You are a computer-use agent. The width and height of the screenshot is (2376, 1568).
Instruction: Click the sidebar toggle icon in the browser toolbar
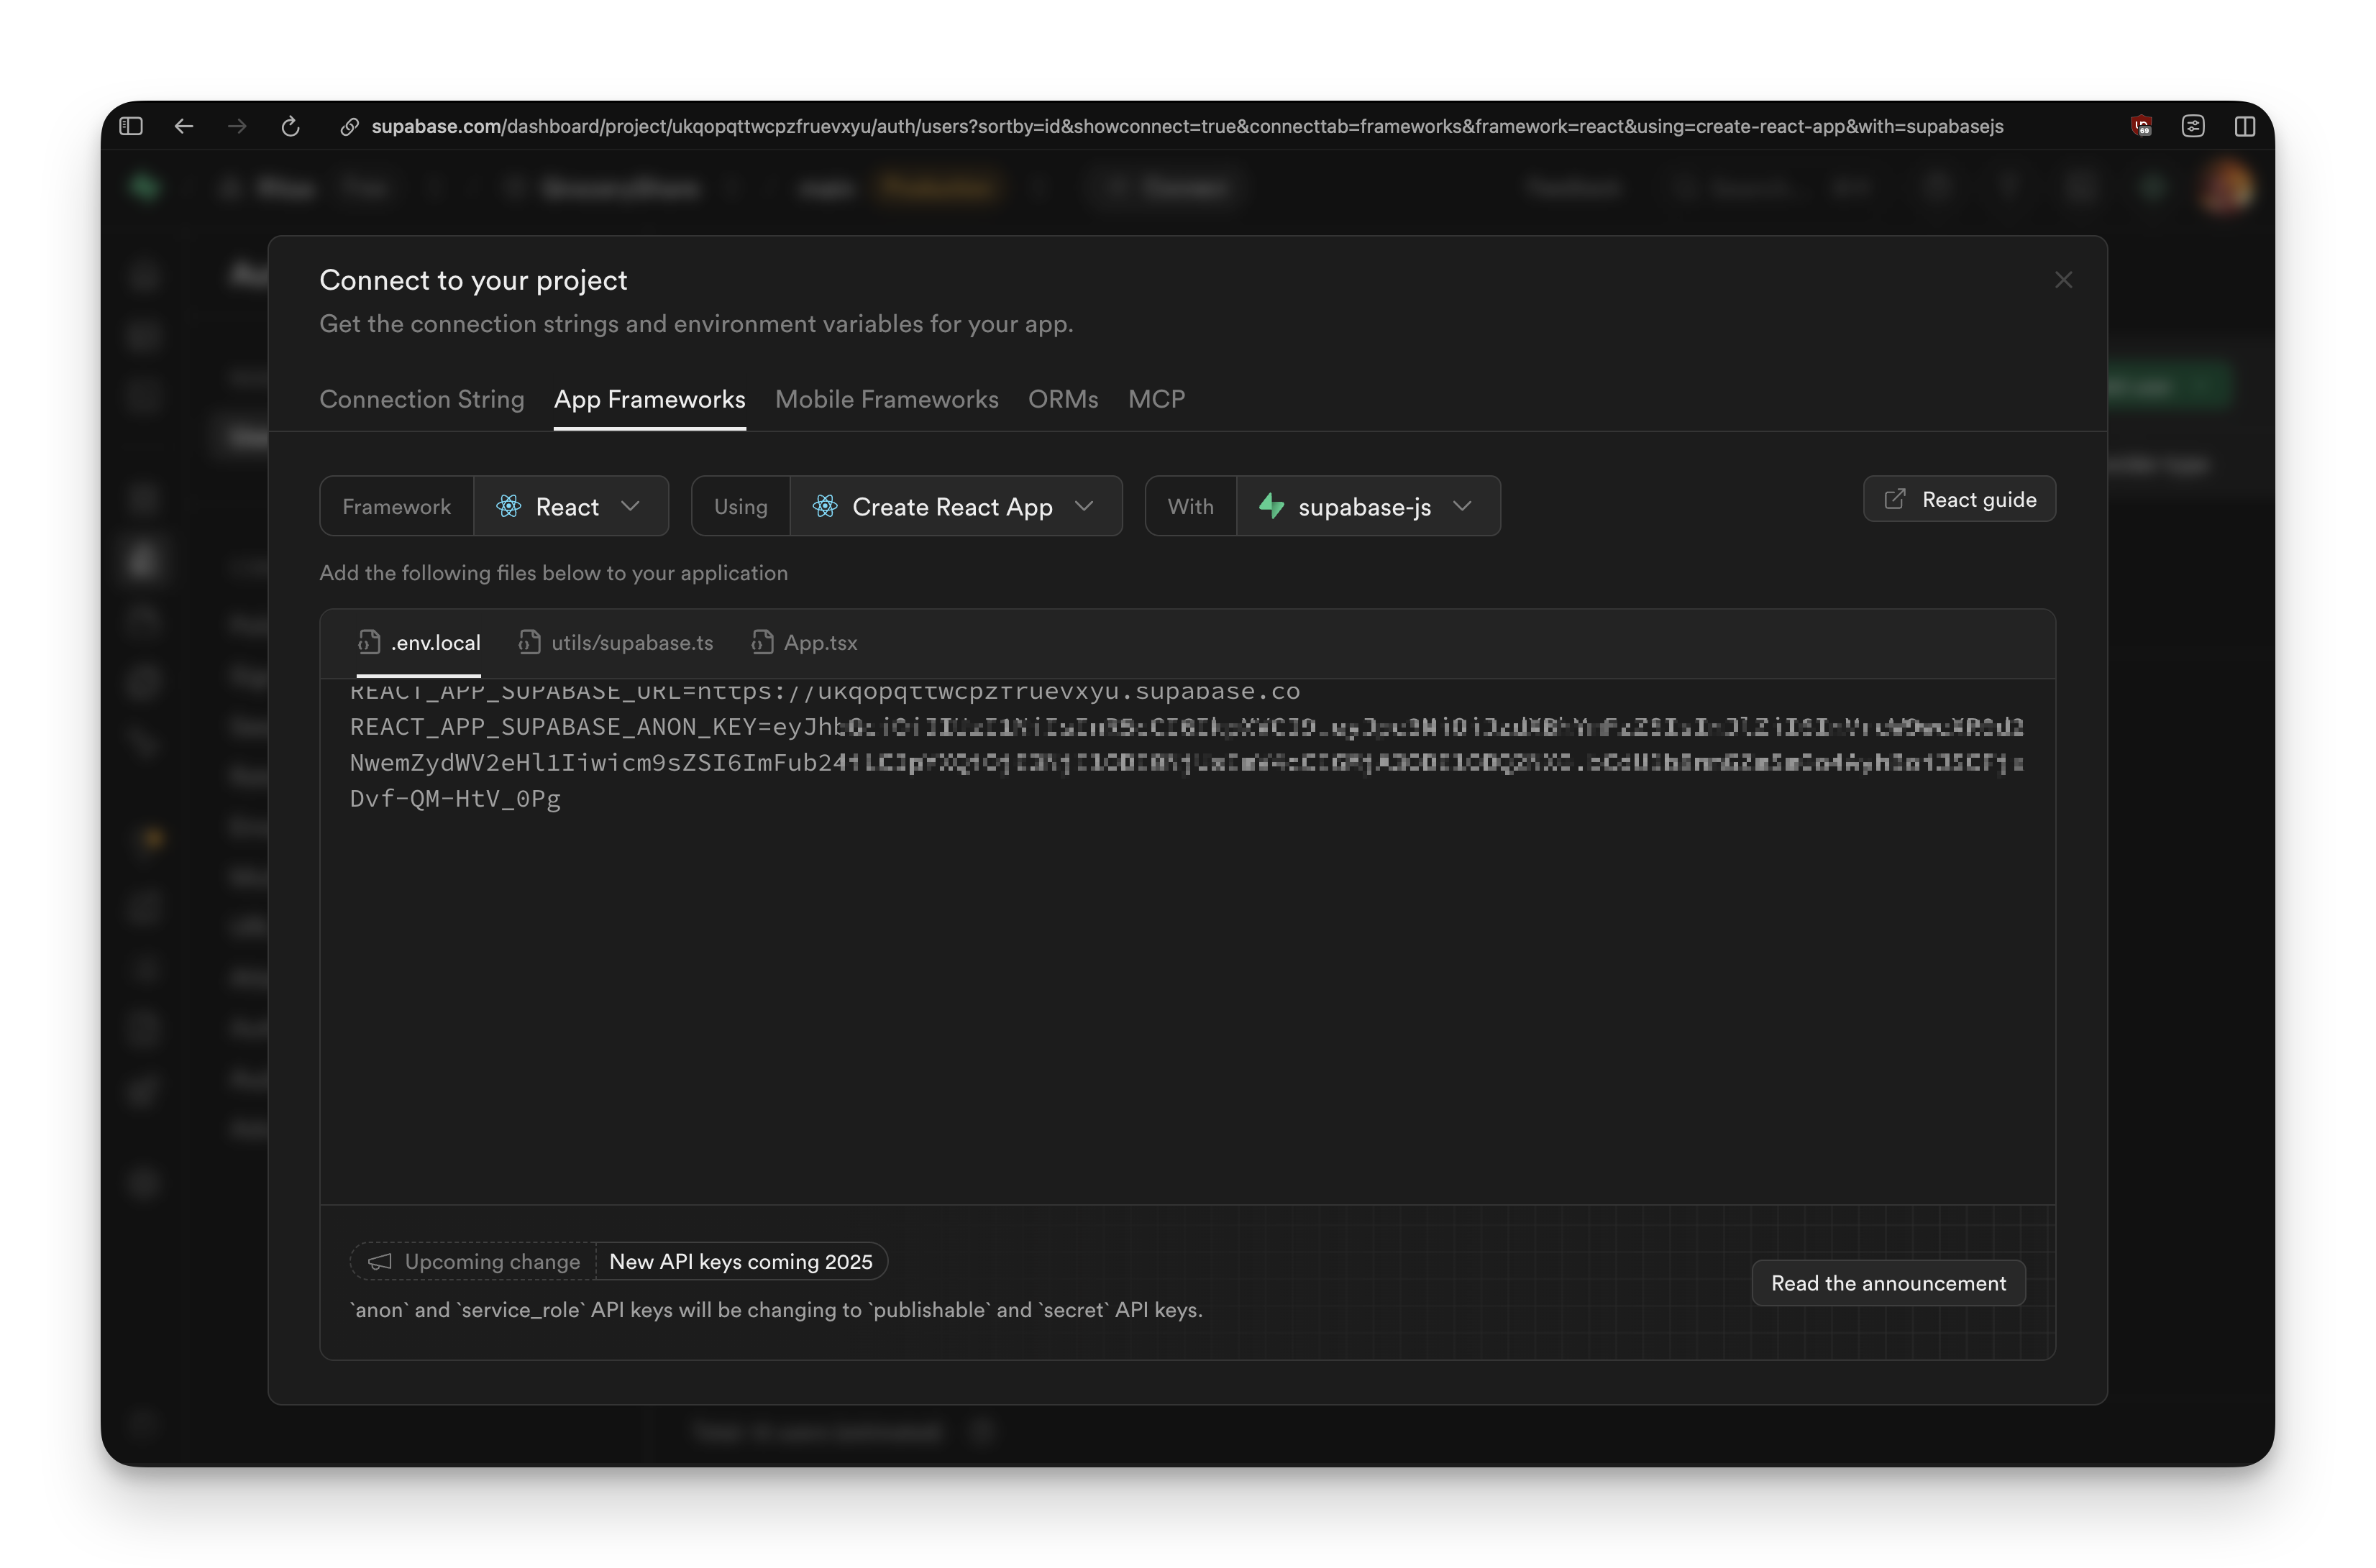click(130, 126)
